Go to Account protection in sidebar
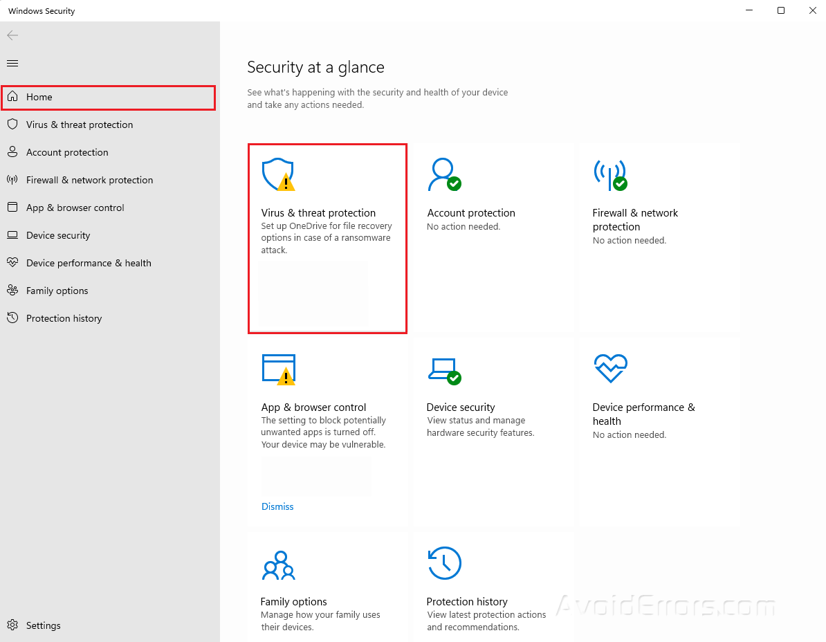 [67, 152]
